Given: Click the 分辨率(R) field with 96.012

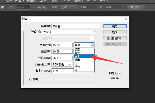Looking at the screenshot, I should [x=62, y=58].
